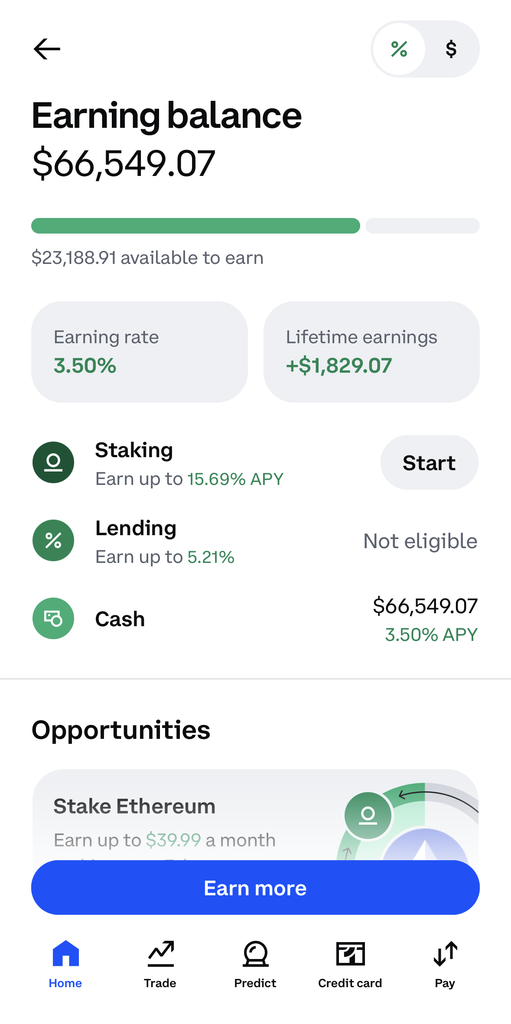Switch display to dollar view
Screen dimensions: 511x1024
pyautogui.click(x=451, y=49)
